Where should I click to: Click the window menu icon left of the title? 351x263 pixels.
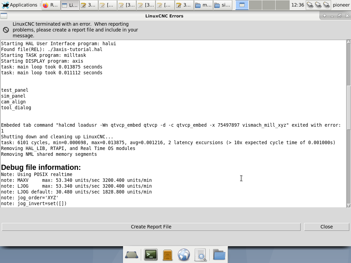[x=4, y=16]
